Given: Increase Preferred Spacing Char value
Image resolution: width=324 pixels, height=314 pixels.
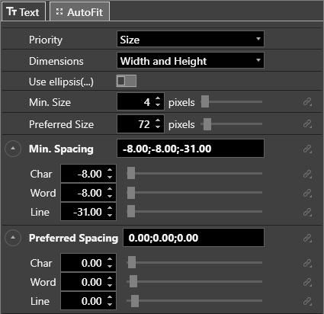Looking at the screenshot, I should (x=110, y=260).
